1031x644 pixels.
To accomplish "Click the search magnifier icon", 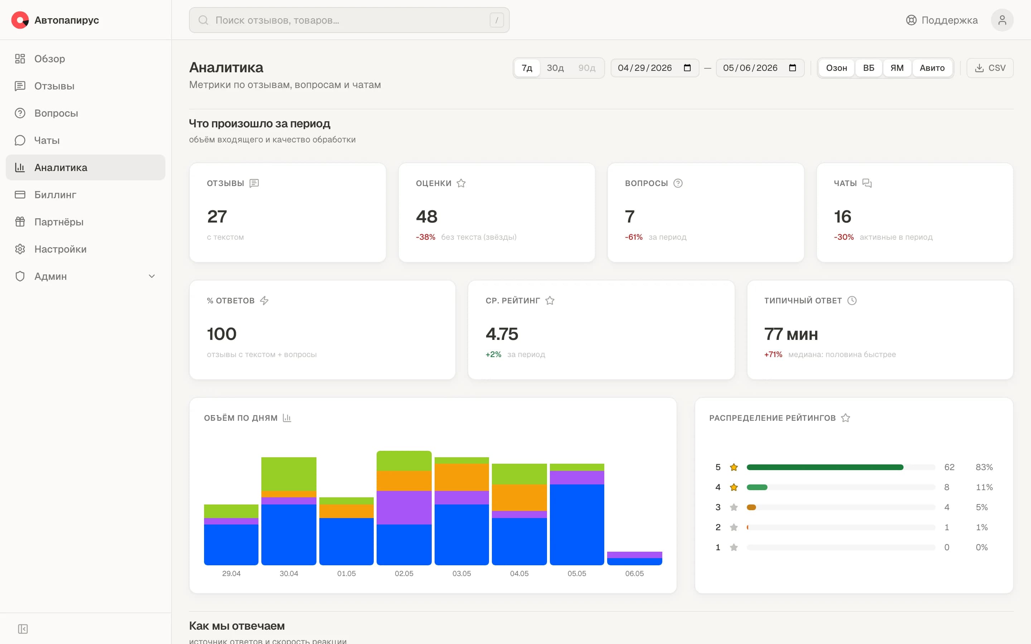I will [203, 20].
